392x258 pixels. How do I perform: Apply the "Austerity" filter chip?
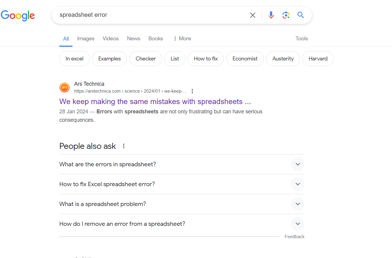pos(283,59)
